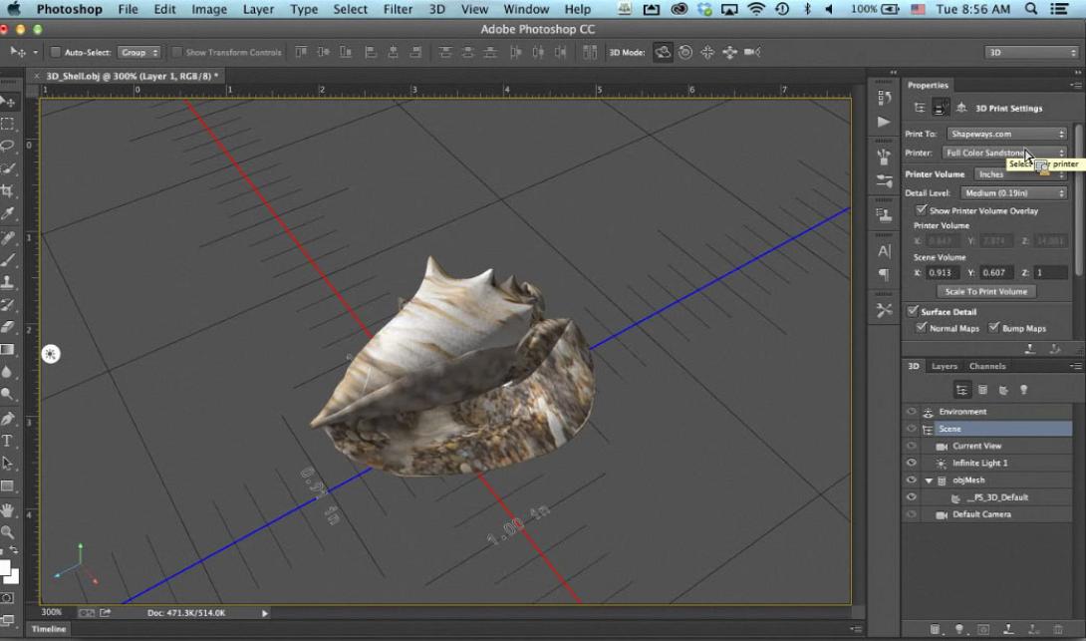Select the Lasso tool
Image resolution: width=1086 pixels, height=641 pixels.
[7, 145]
